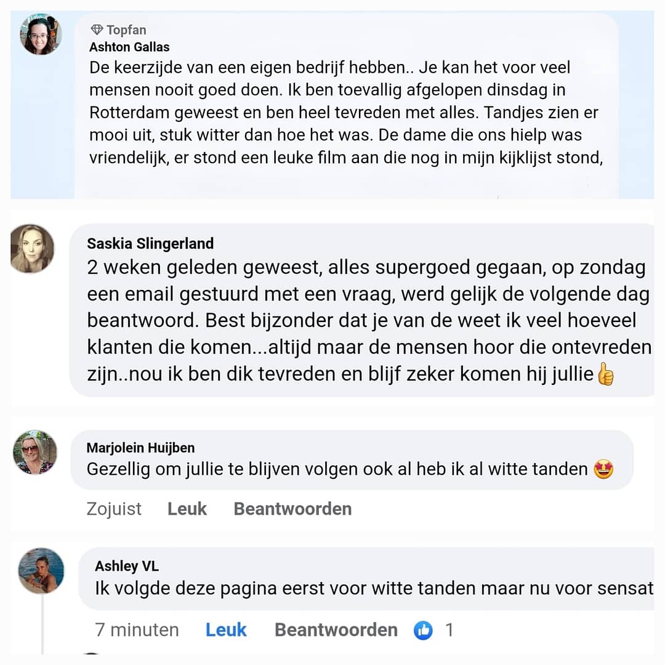Reply to Marjolein's comment via Beantwoorden

[292, 509]
